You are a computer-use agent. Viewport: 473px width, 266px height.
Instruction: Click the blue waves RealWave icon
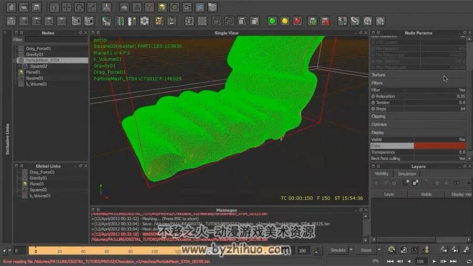pyautogui.click(x=200, y=7)
